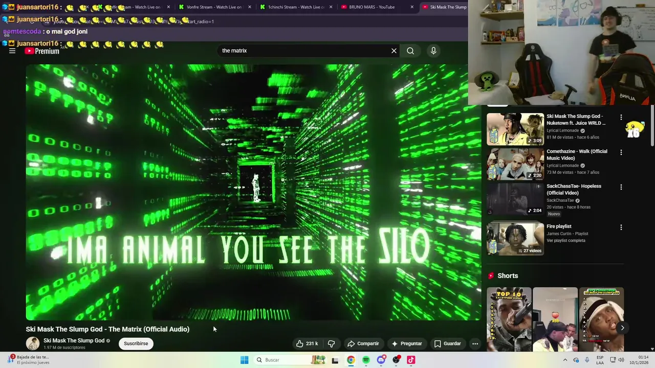Run search with magnifier button
Viewport: 655px width, 368px height.
coord(410,51)
